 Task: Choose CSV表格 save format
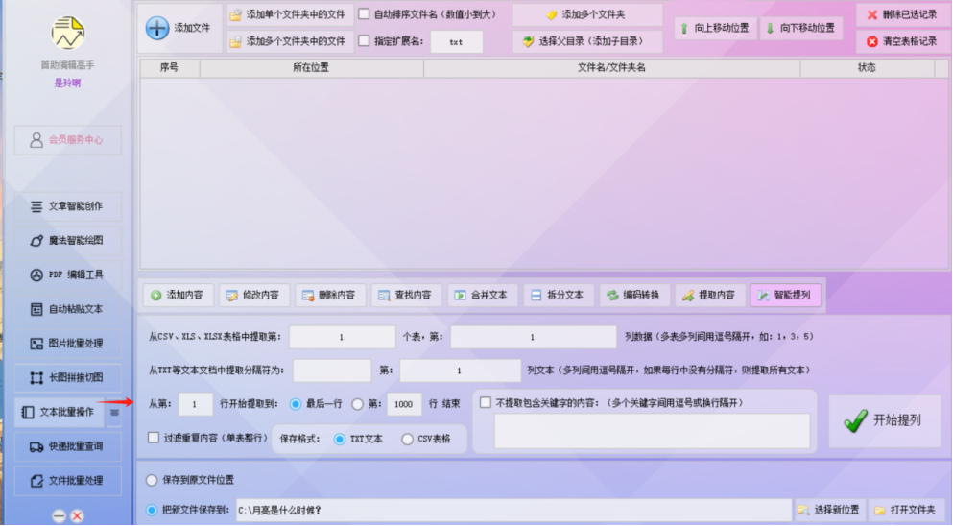click(407, 439)
